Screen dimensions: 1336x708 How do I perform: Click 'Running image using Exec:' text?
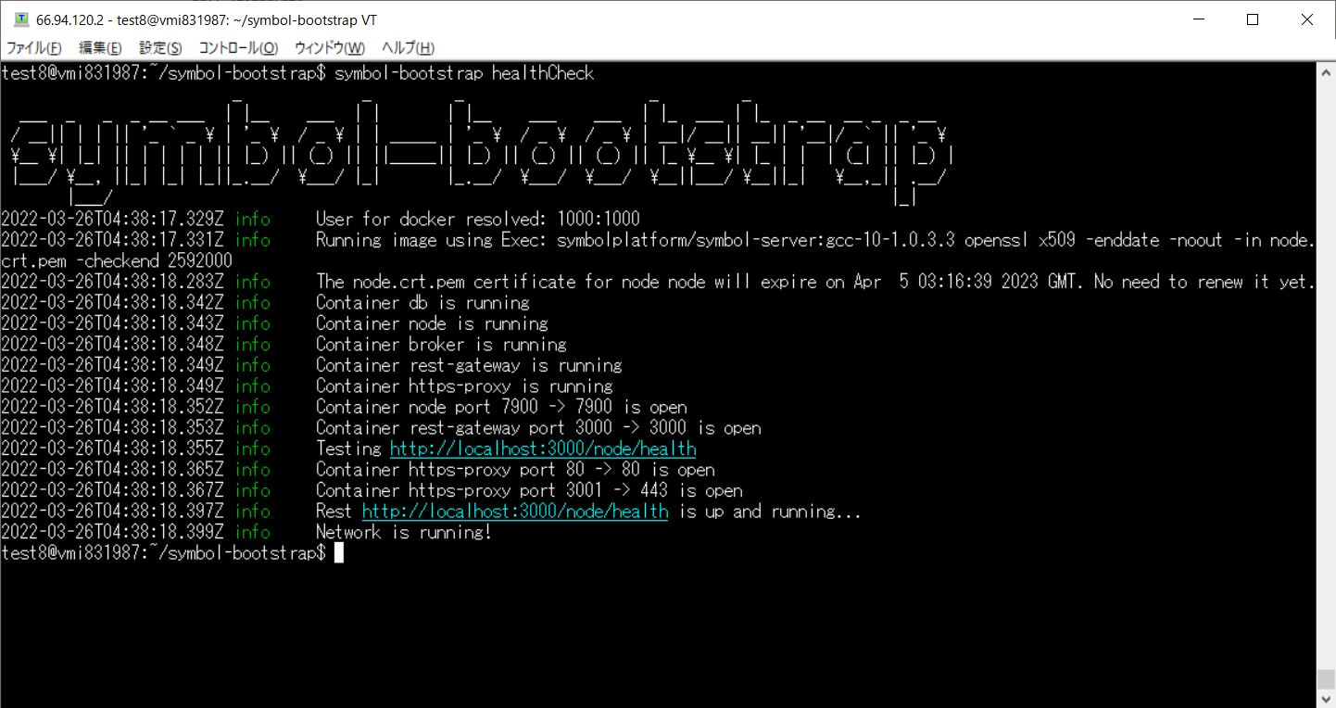click(x=432, y=240)
